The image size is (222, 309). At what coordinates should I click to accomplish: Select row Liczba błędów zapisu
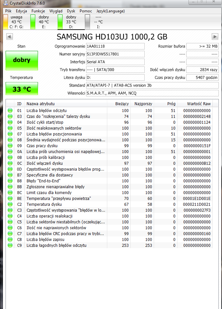pos(109,239)
